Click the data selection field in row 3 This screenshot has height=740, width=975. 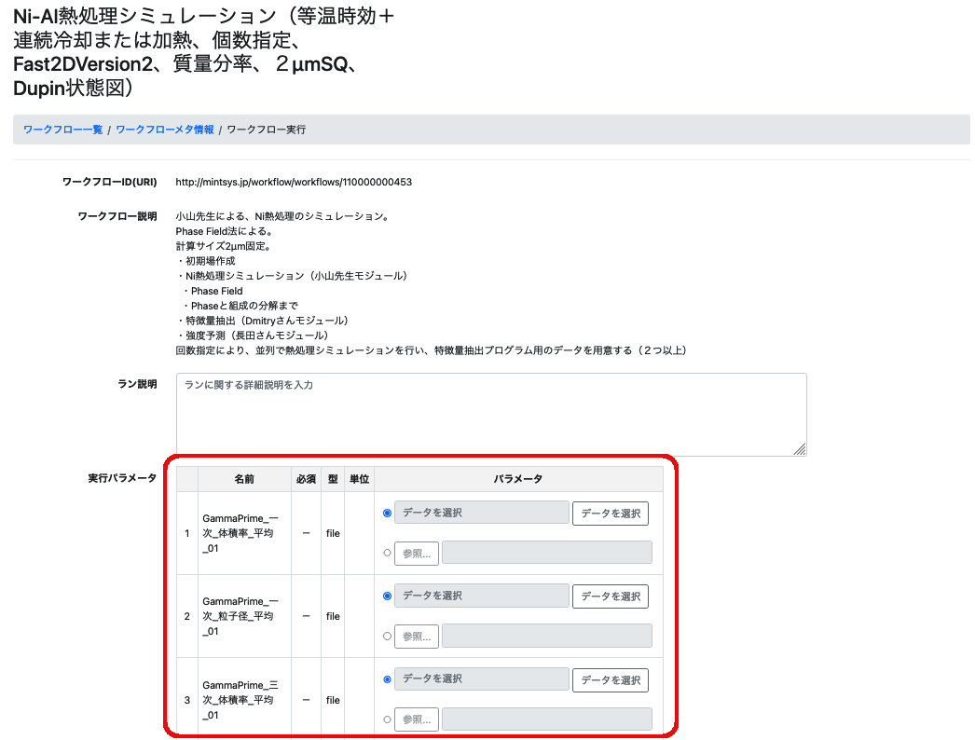[x=482, y=679]
